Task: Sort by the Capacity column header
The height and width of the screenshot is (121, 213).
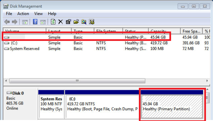Action: pyautogui.click(x=164, y=31)
